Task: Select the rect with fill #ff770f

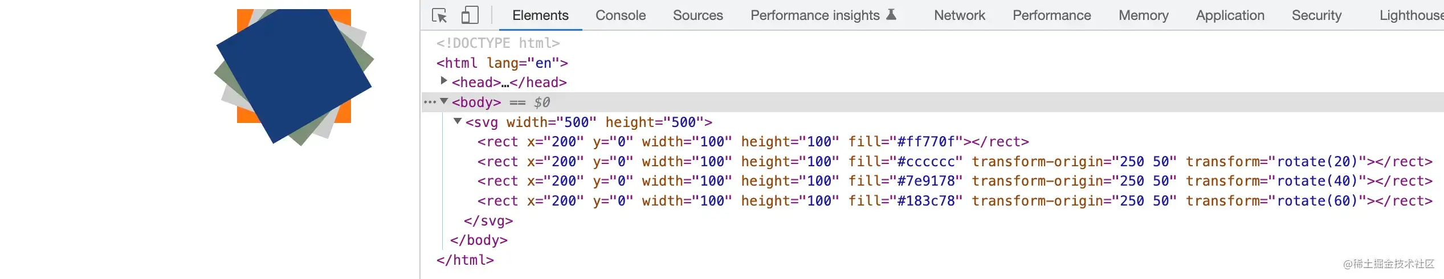Action: 752,142
